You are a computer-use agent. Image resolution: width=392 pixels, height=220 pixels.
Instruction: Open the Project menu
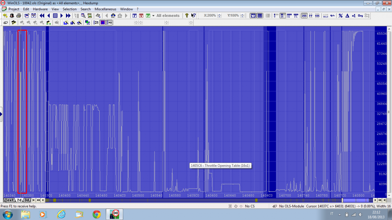coord(14,9)
